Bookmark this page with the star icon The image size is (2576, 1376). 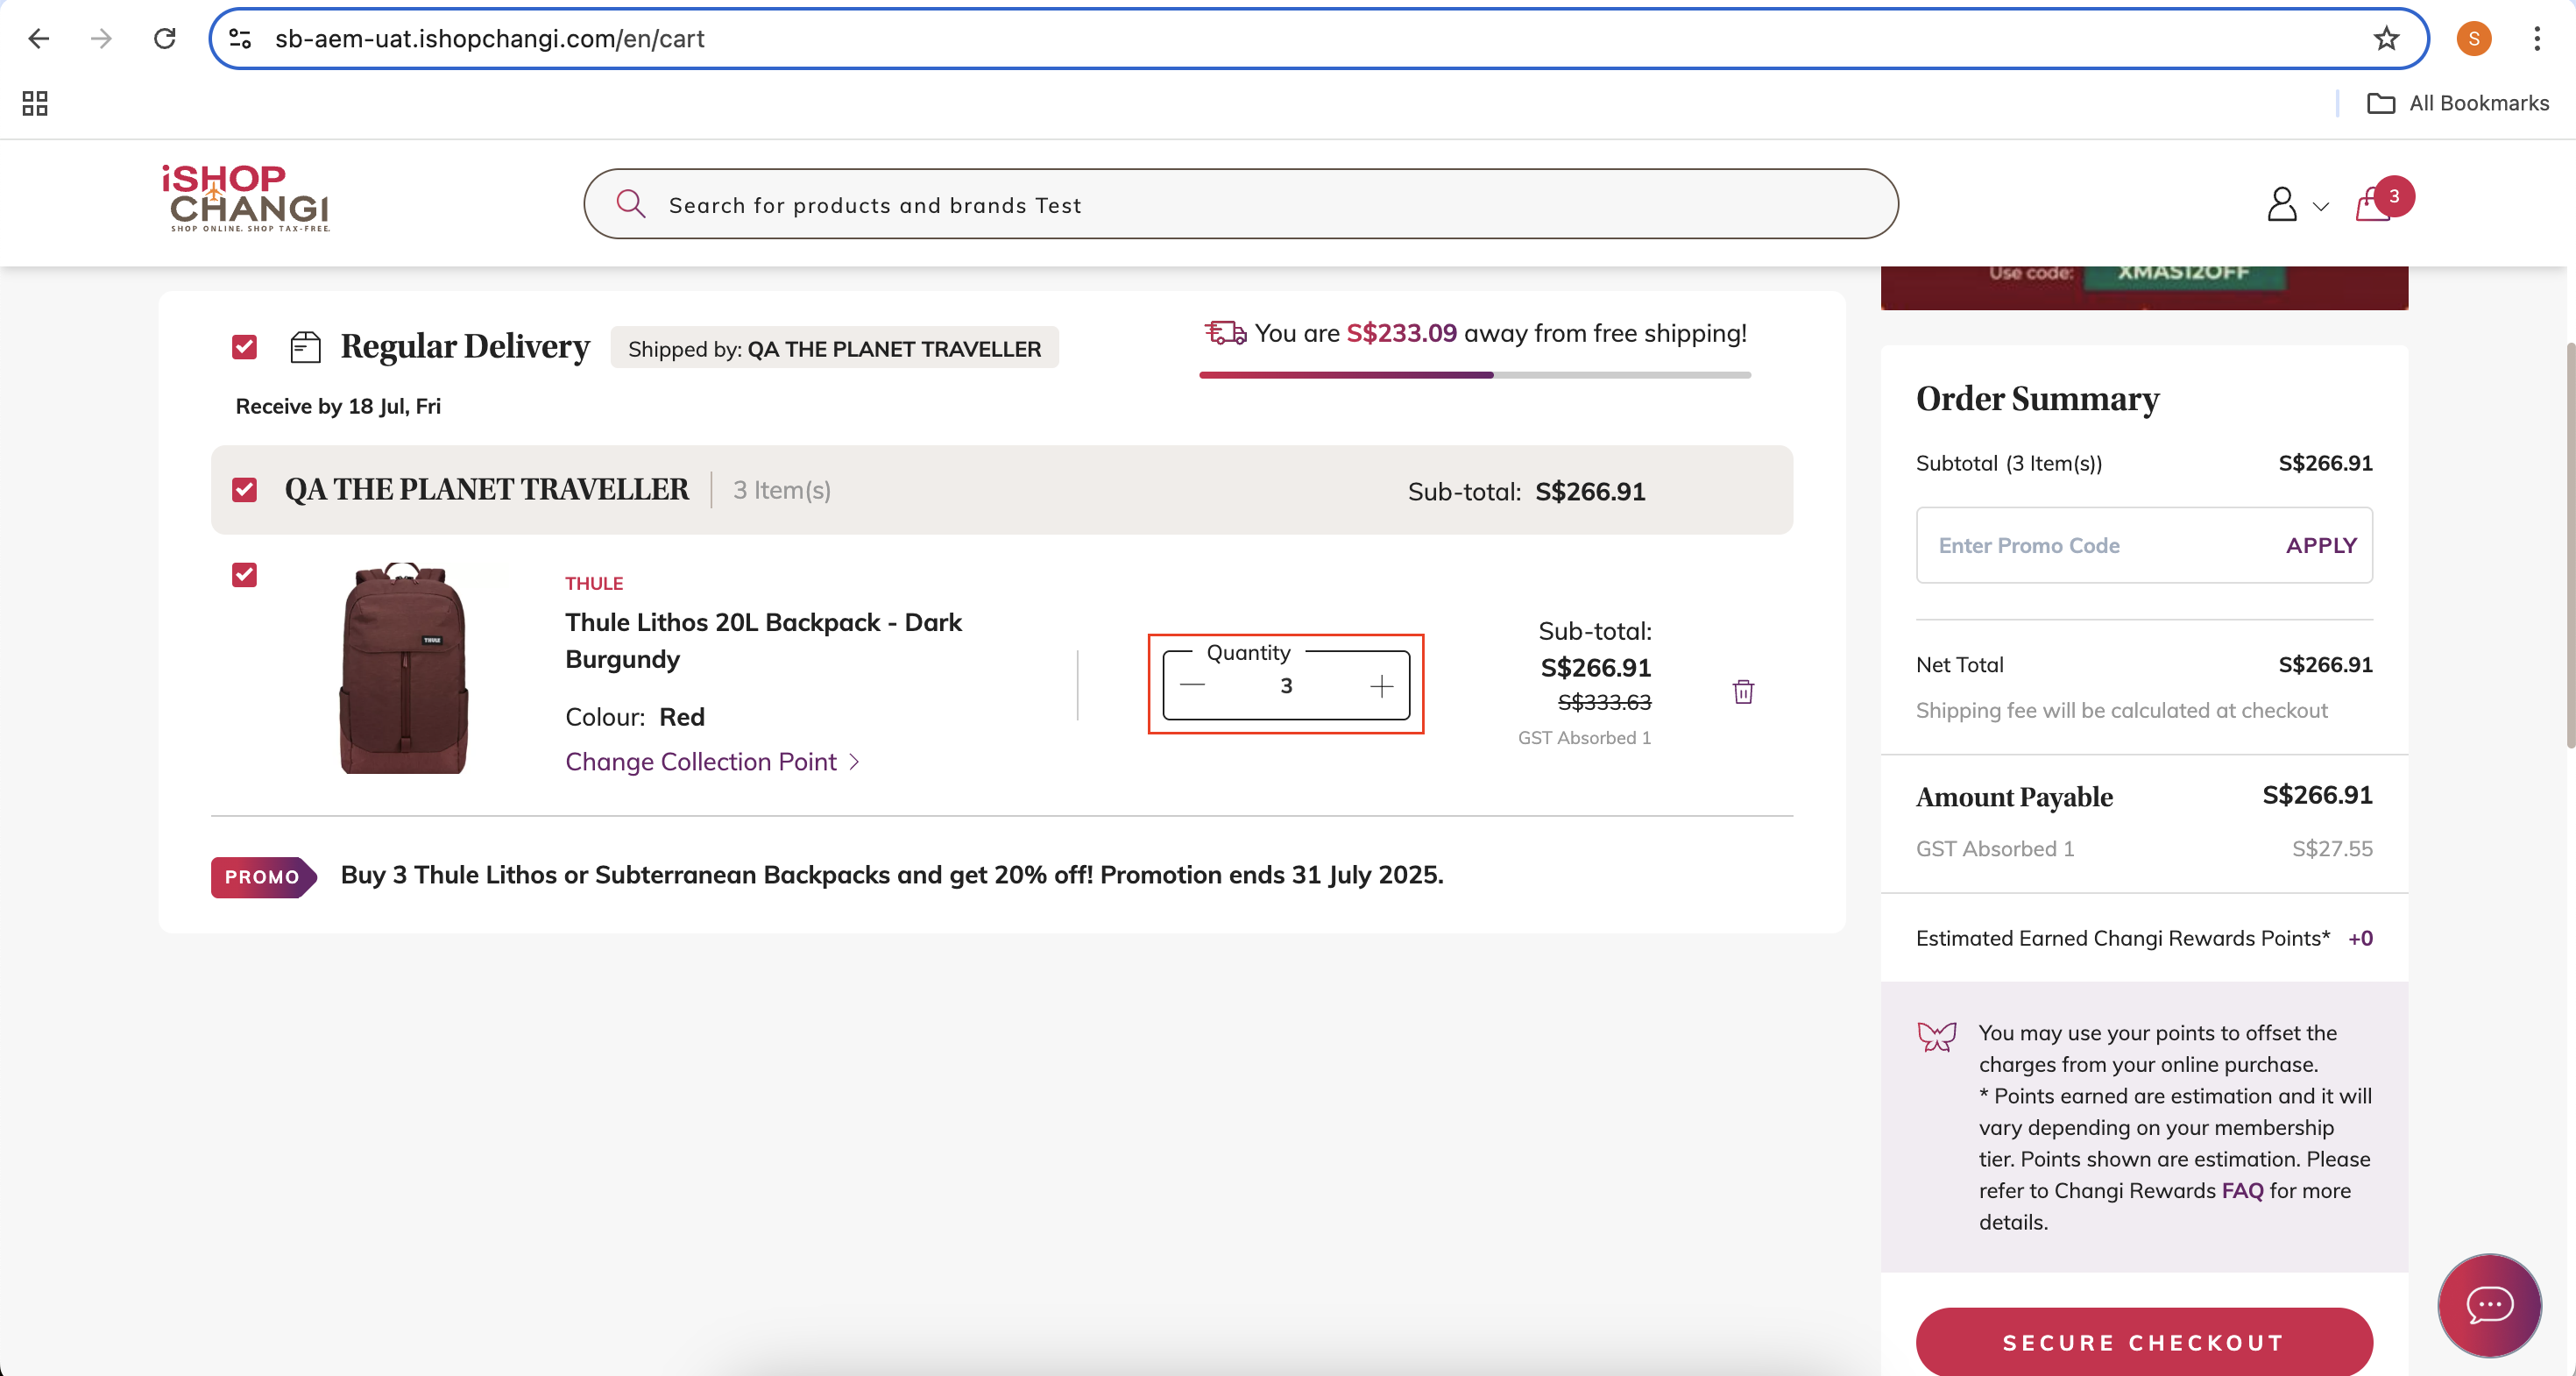[2387, 39]
